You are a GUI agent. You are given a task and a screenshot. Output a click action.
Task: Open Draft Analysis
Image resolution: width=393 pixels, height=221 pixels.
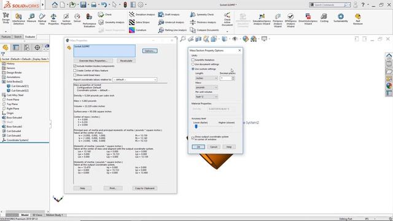tap(169, 15)
